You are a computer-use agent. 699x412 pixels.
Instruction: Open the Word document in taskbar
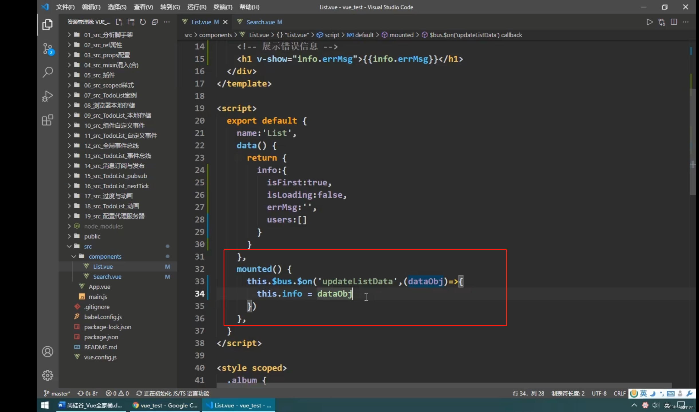click(x=91, y=405)
